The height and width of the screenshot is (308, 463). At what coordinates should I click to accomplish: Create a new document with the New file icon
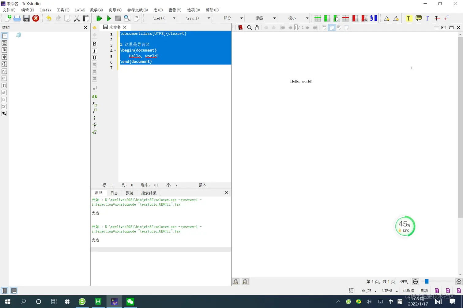click(8, 18)
